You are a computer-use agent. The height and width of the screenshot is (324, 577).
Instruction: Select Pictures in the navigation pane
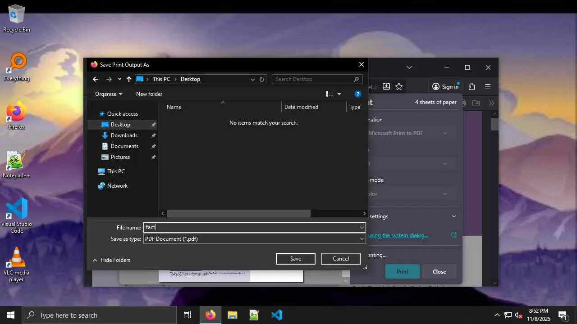click(120, 157)
